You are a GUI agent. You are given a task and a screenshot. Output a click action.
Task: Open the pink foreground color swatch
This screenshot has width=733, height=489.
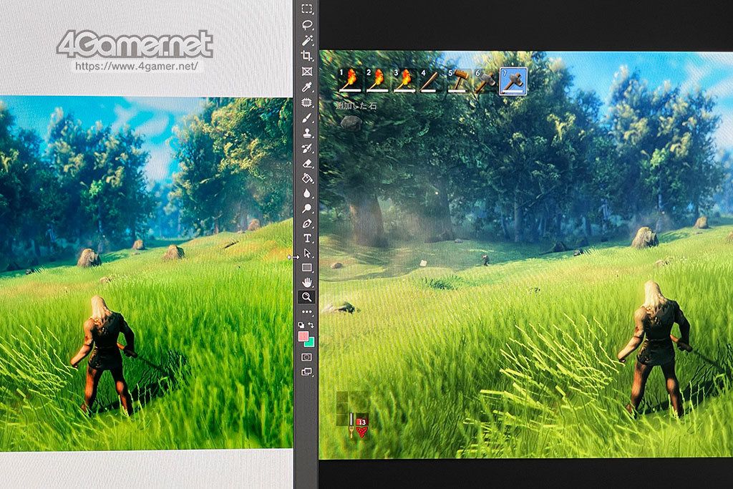pos(303,336)
